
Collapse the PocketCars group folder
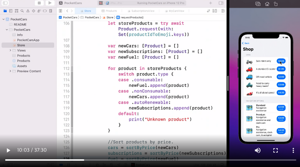[7, 30]
